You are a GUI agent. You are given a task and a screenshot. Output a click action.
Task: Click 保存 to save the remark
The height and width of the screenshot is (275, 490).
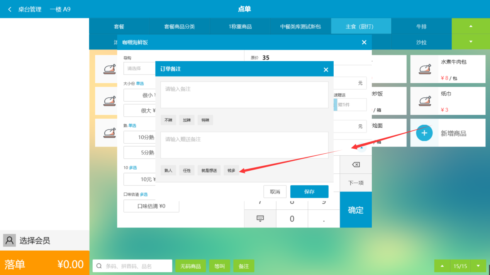pos(309,192)
